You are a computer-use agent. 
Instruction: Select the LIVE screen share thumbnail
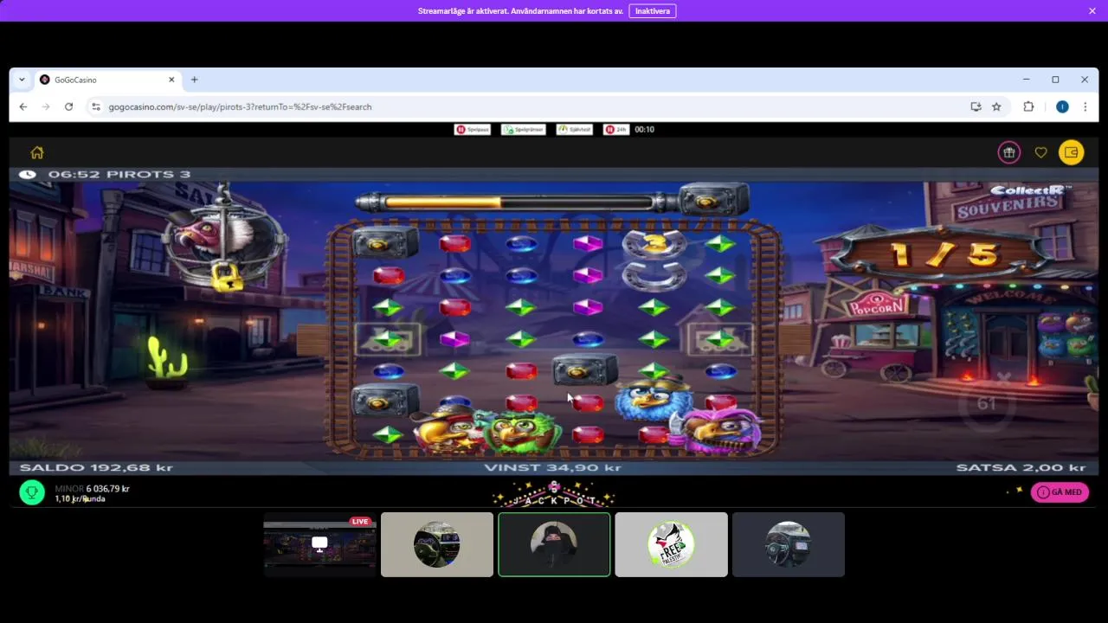(319, 544)
